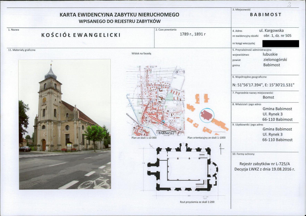Click Gmina Babimost under user section

tap(277, 129)
